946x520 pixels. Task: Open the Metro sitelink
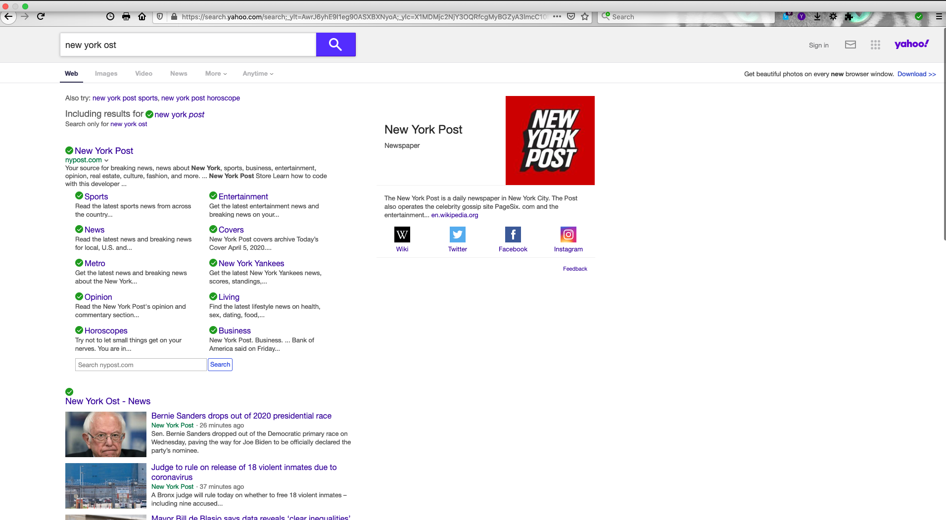click(x=95, y=263)
